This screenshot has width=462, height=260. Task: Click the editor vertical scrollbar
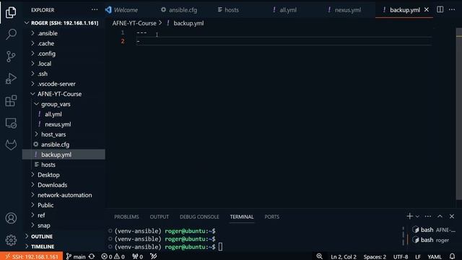click(x=459, y=113)
